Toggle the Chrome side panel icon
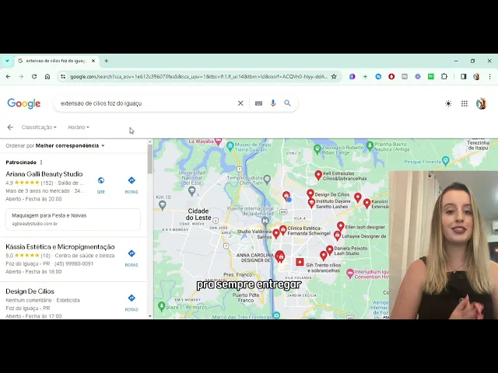498x373 pixels. coord(464,76)
